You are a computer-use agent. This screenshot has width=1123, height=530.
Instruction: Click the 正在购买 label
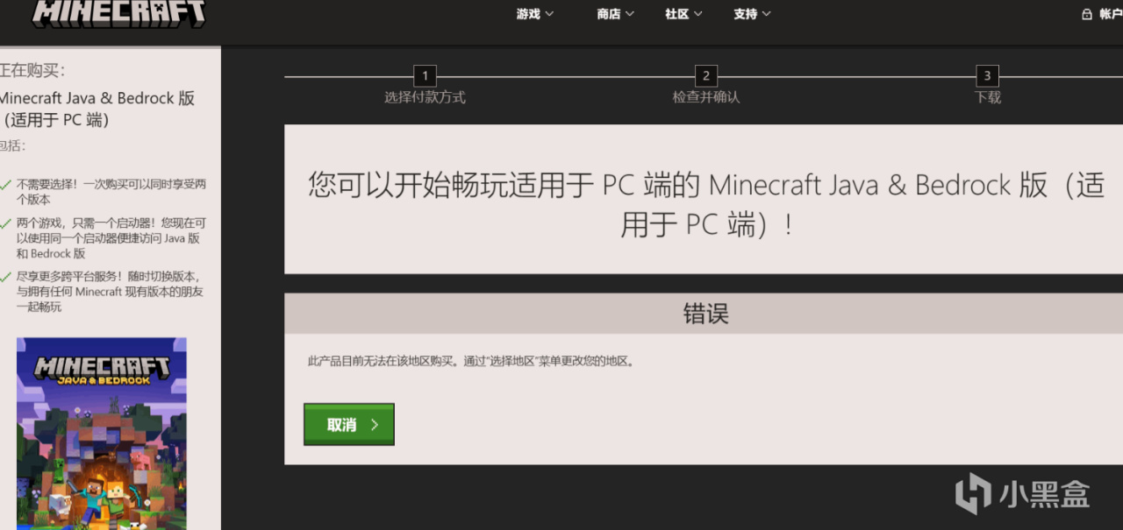[32, 71]
